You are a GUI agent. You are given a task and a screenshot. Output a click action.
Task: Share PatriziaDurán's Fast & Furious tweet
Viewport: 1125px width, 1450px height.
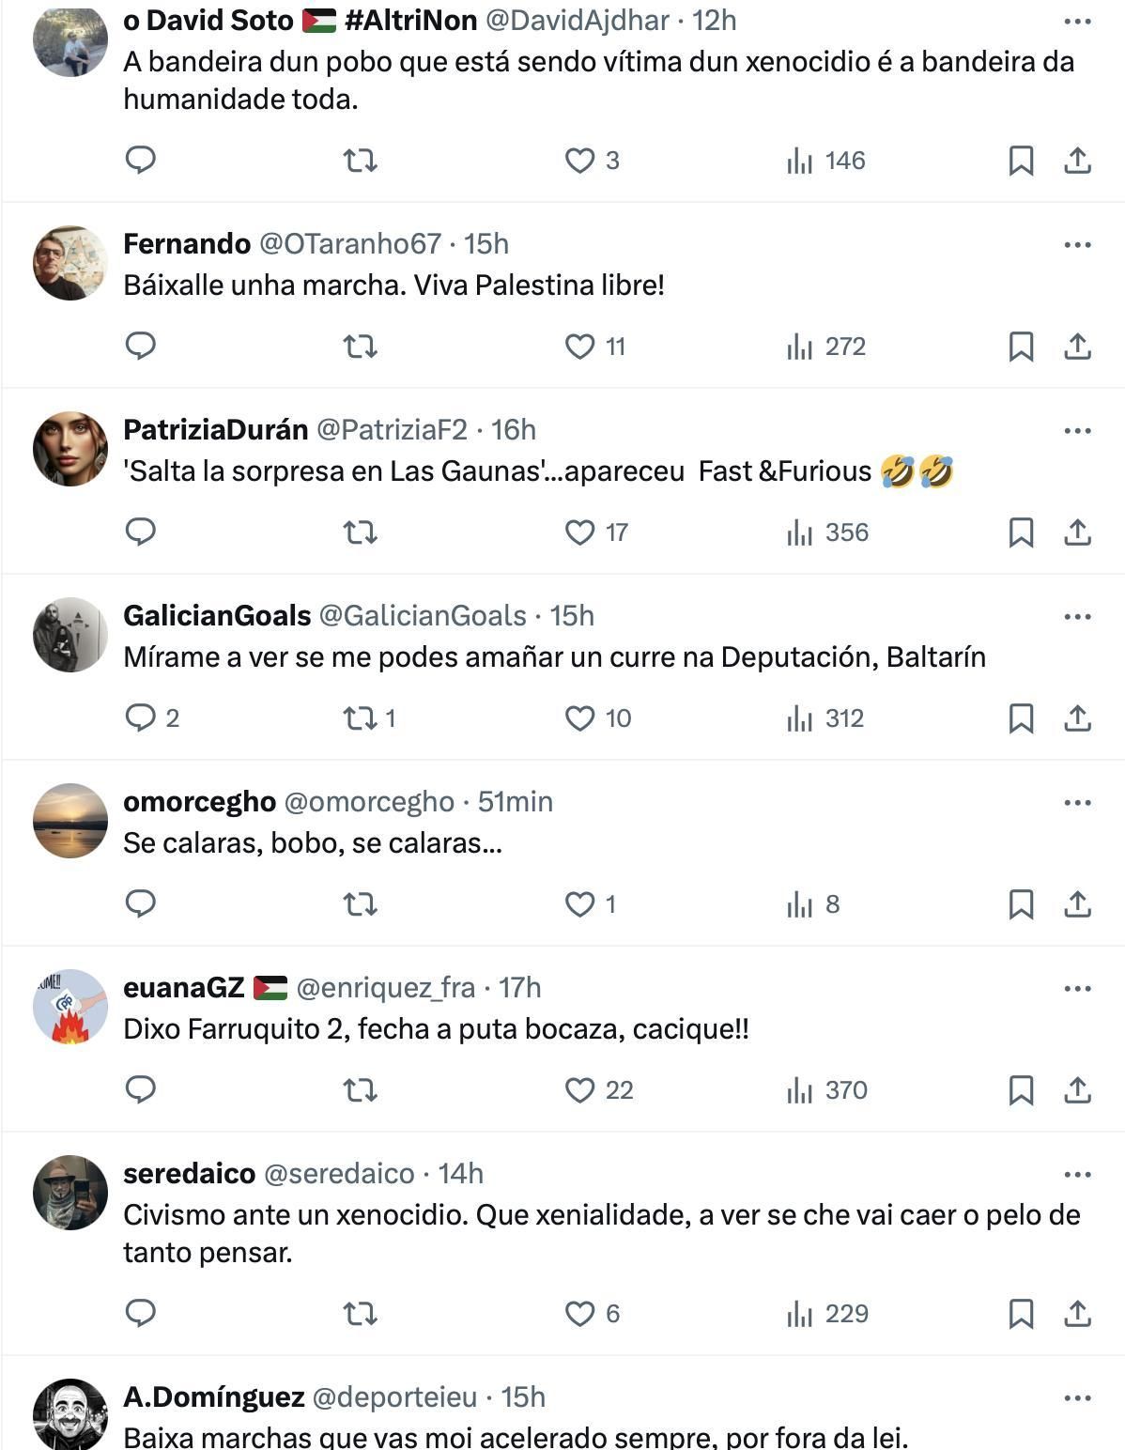click(x=1076, y=532)
